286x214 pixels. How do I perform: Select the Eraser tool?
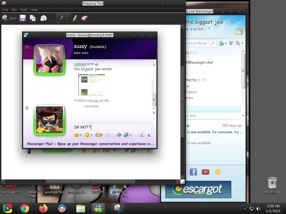84,18
